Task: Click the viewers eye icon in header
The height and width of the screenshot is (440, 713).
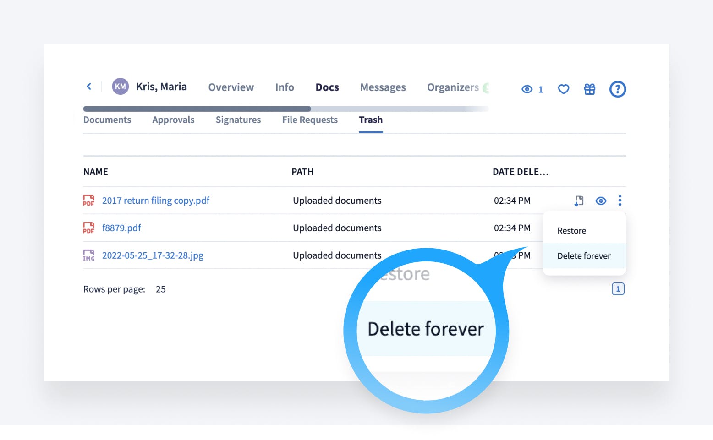Action: [x=527, y=89]
